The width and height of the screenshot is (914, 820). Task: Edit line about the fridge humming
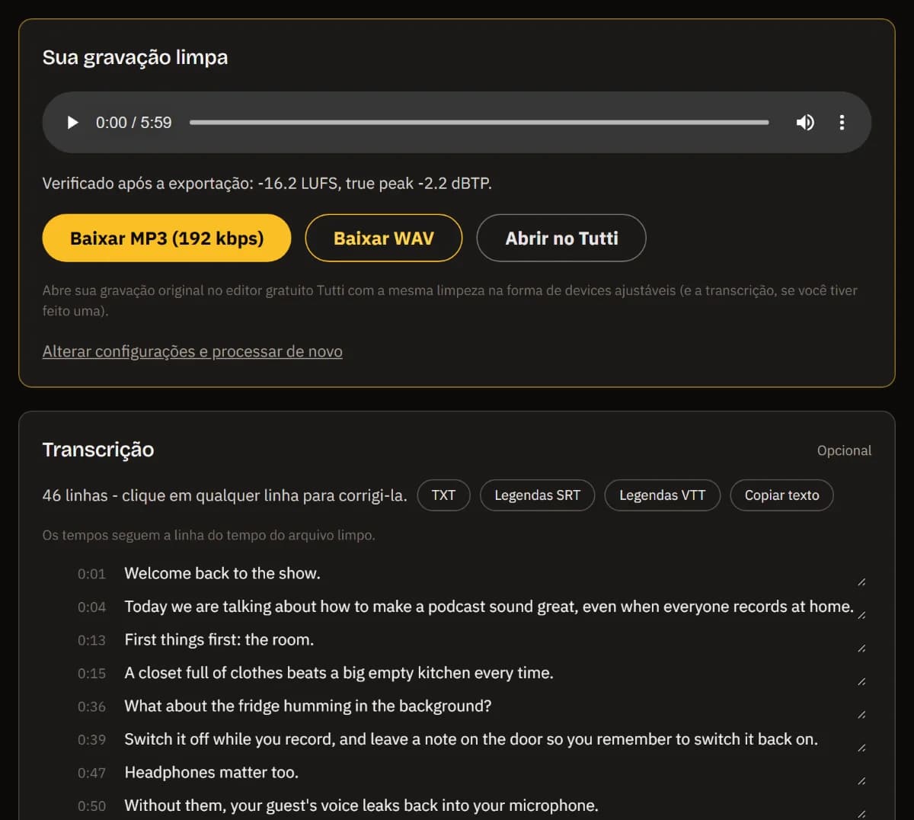(495, 706)
